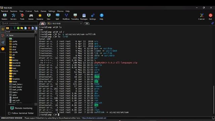215x121 pixels.
Task: Click the SFTP delete red icon
Action: [29, 28]
